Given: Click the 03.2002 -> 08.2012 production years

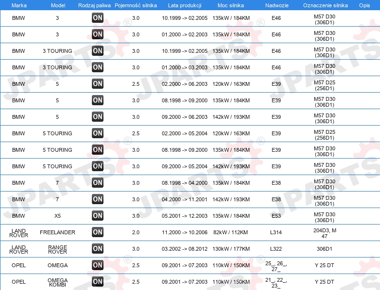Looking at the screenshot, I should click(x=185, y=249).
